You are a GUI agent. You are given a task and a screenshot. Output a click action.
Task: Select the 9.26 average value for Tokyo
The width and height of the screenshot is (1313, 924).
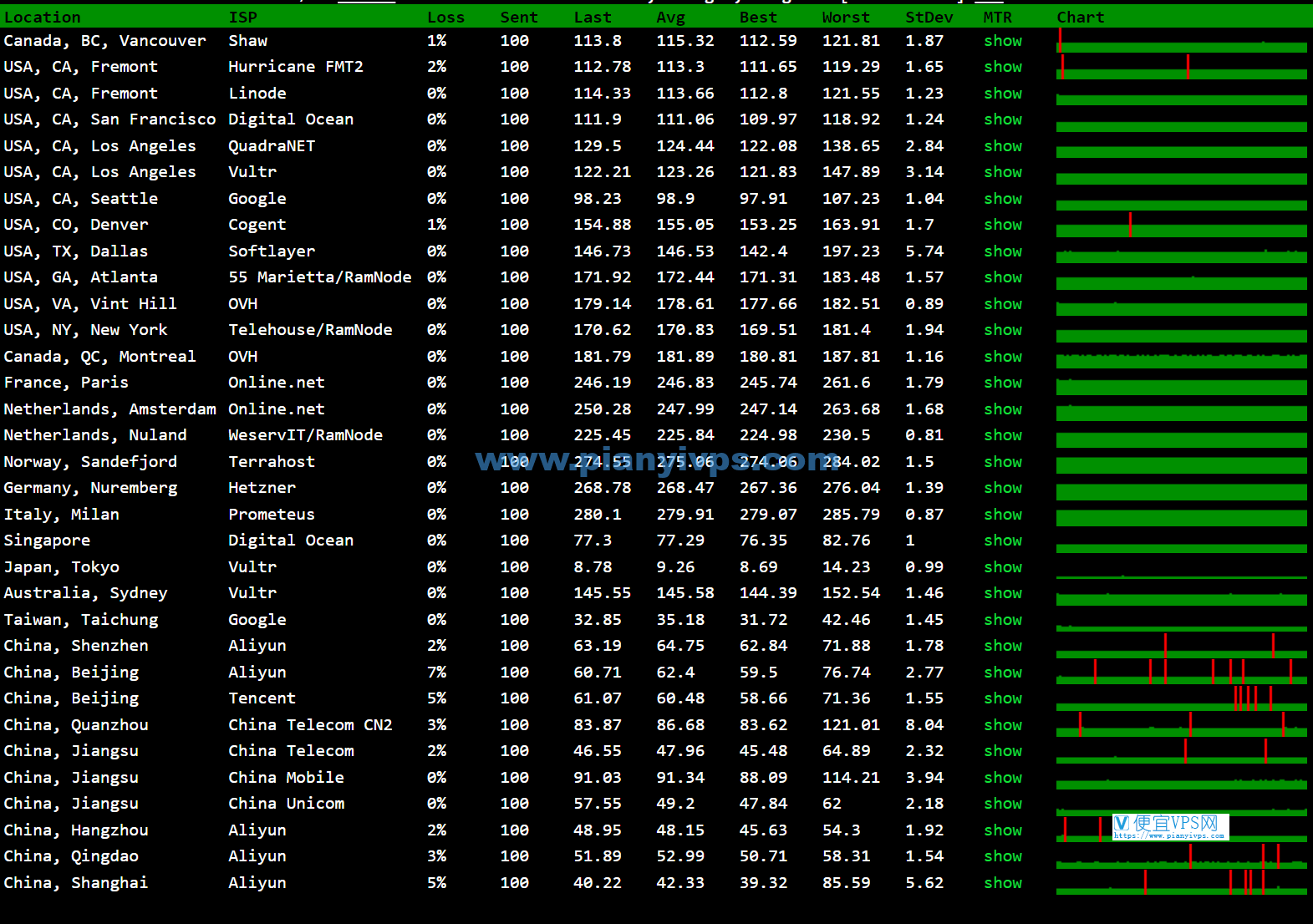(675, 567)
